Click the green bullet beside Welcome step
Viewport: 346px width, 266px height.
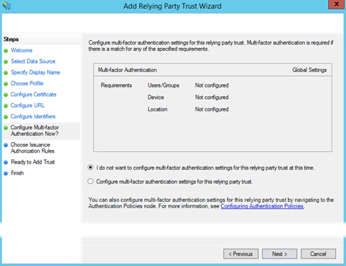coord(5,51)
